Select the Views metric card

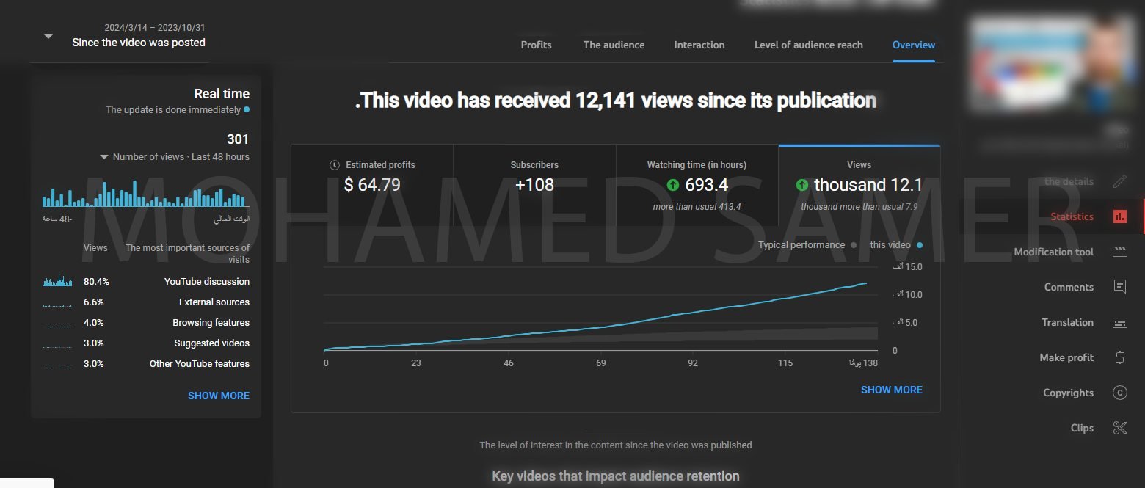click(859, 186)
